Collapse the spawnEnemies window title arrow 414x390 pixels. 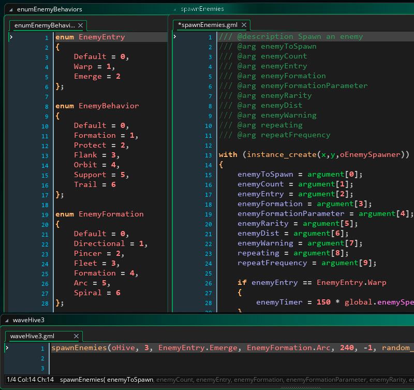click(x=175, y=9)
